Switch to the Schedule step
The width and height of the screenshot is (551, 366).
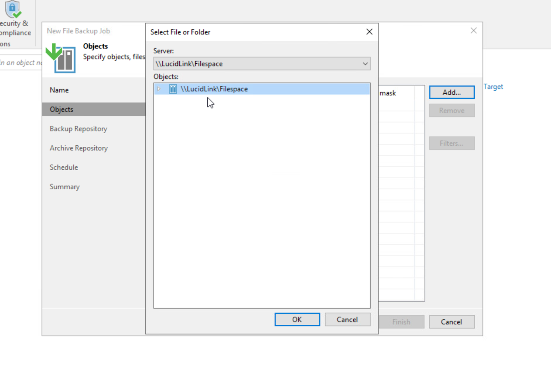click(x=64, y=167)
